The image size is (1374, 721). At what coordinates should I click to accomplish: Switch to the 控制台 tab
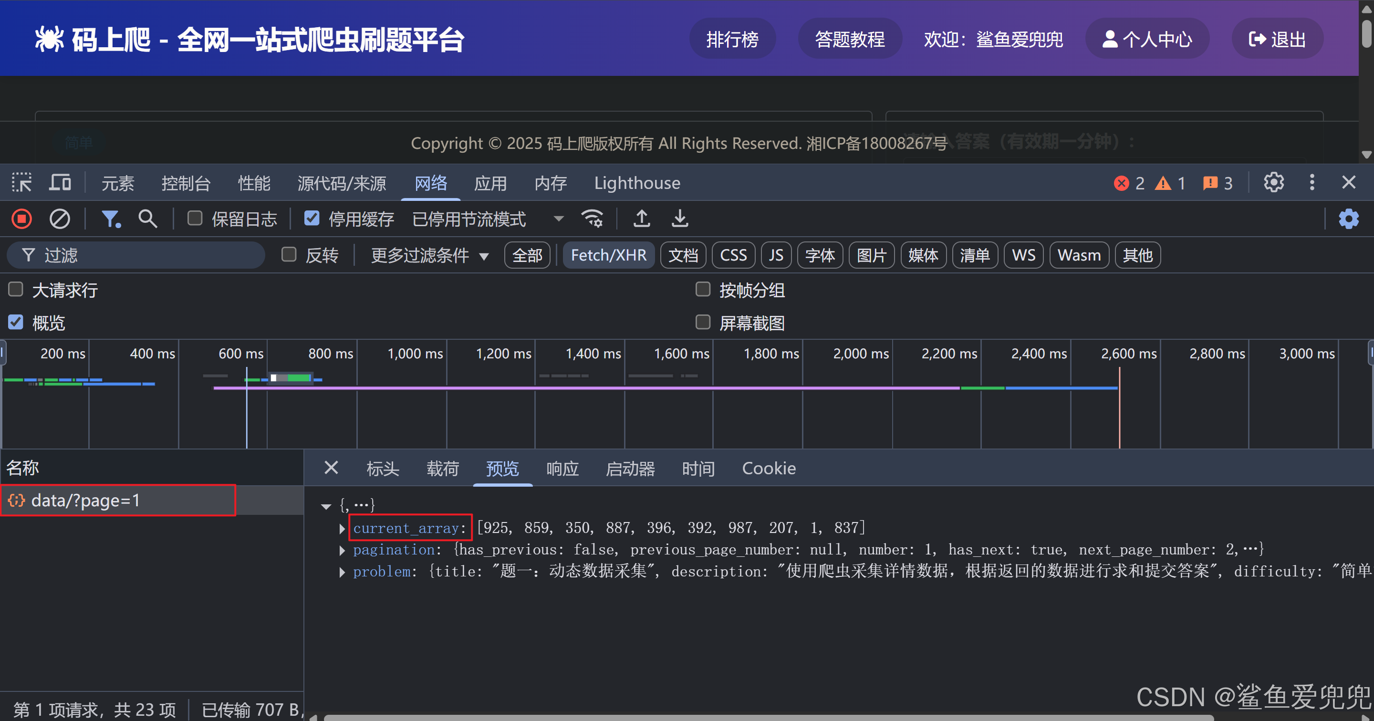(186, 183)
